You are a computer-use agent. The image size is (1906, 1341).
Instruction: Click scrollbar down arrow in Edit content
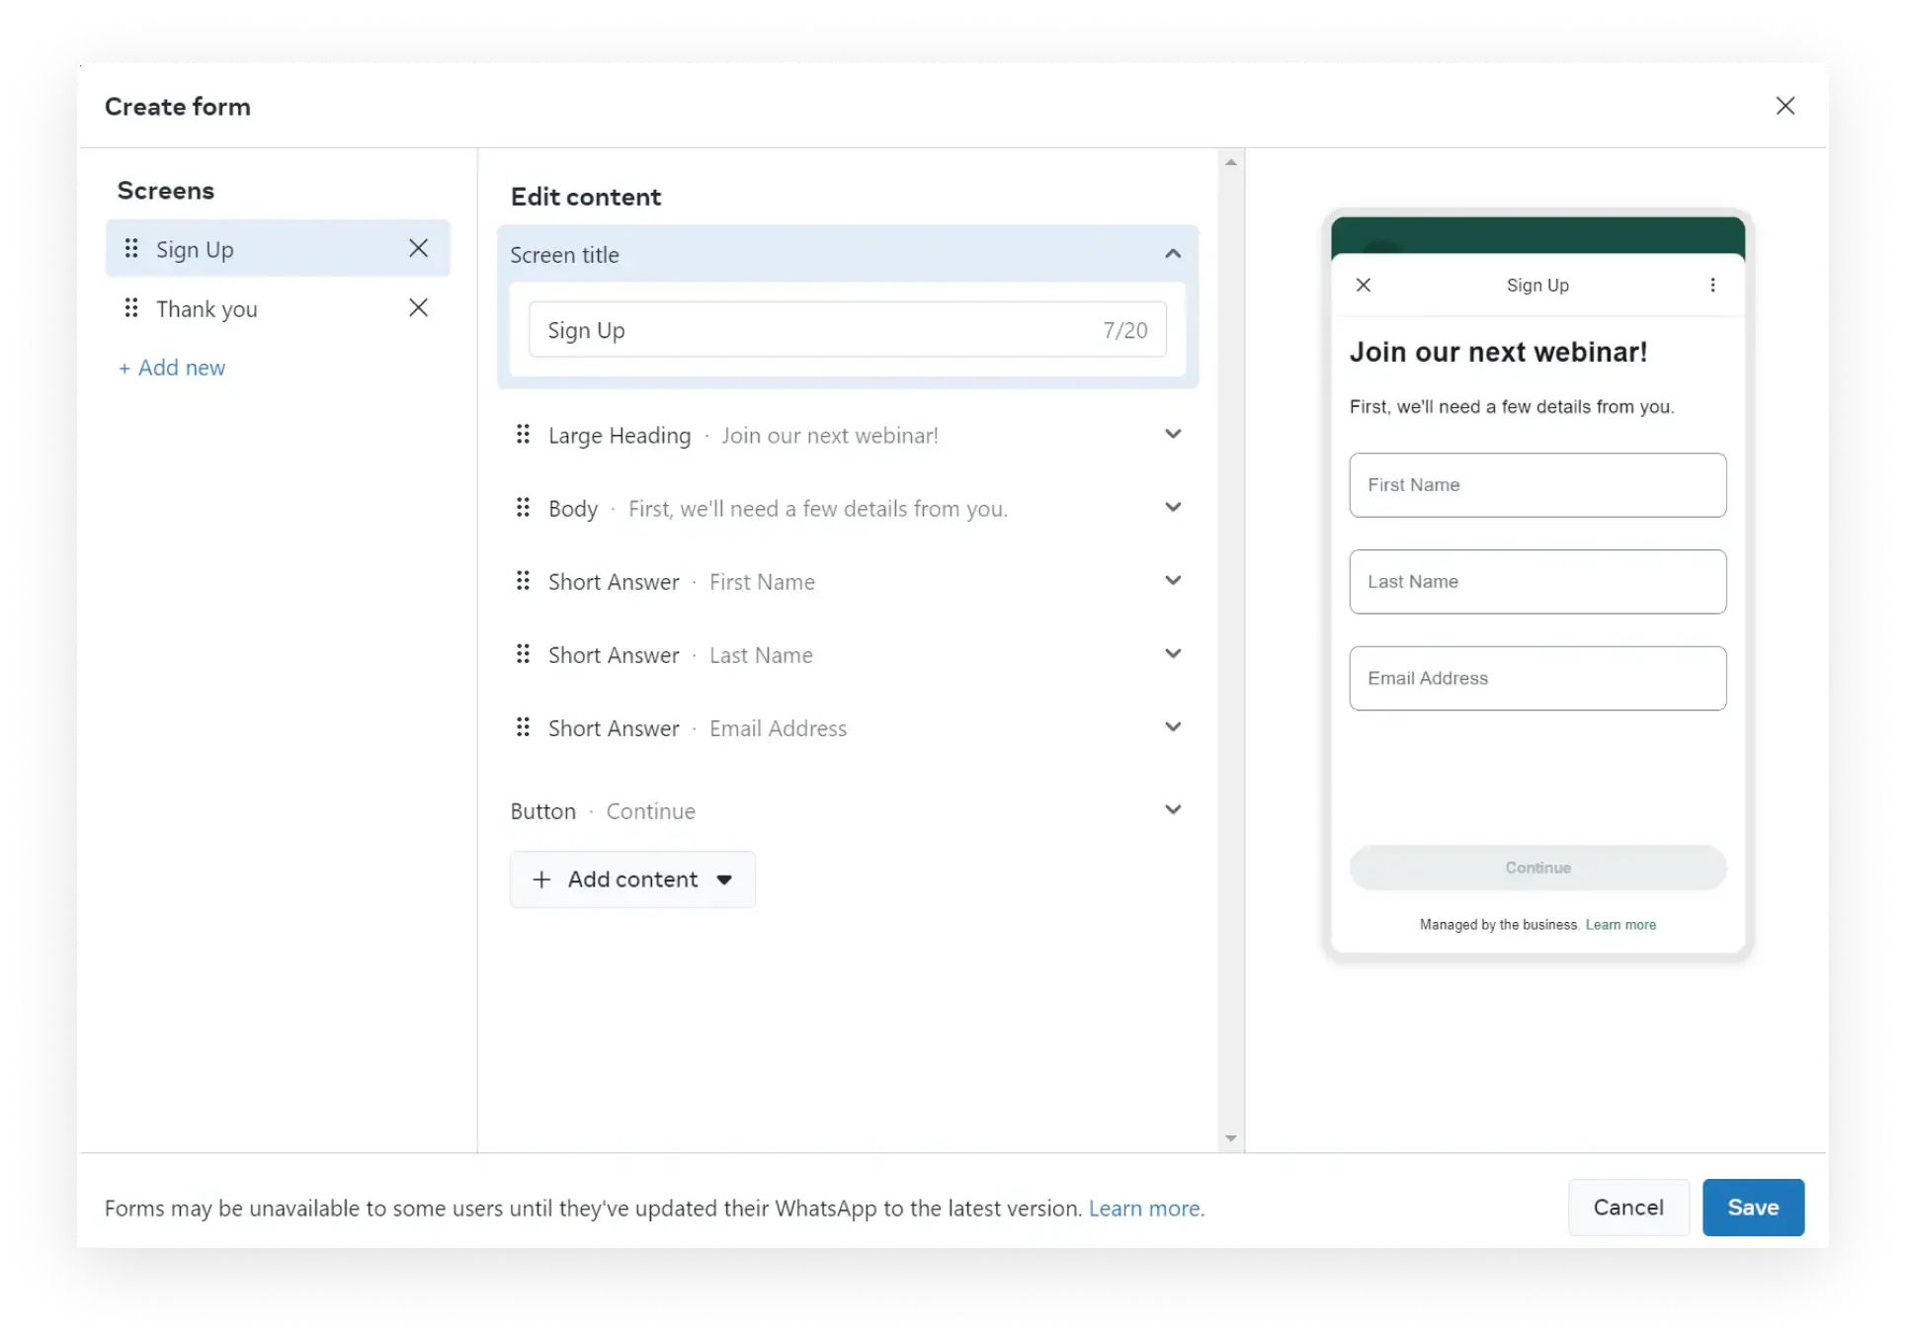pos(1230,1138)
